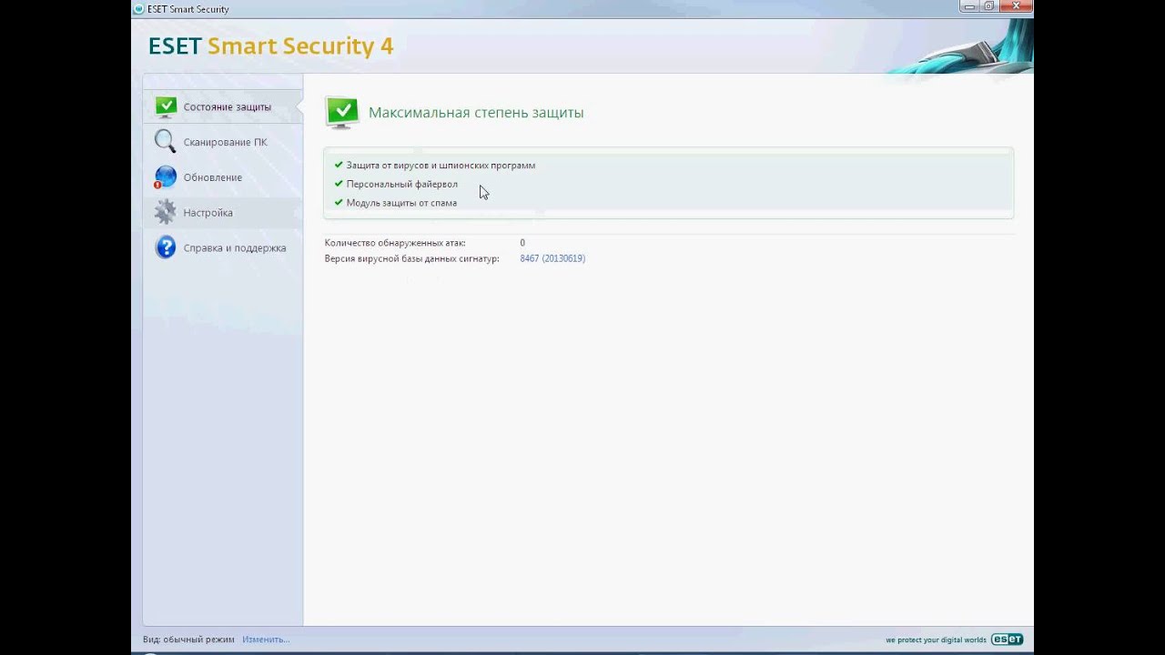Click we protect your digital worlds slogan

[936, 640]
